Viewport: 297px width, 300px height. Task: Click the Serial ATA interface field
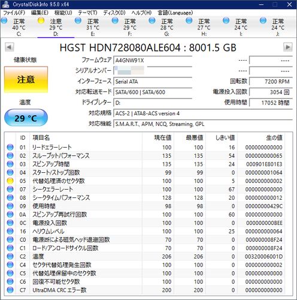pyautogui.click(x=153, y=82)
